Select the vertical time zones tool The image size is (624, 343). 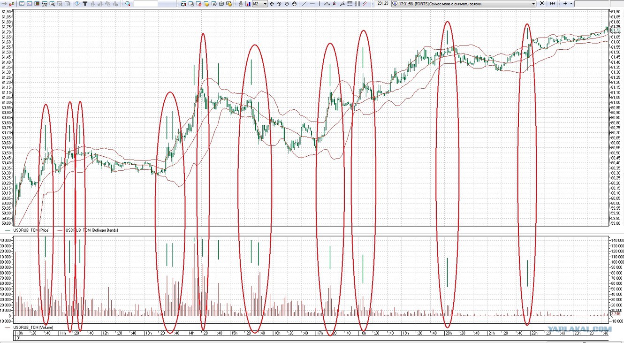click(x=358, y=4)
